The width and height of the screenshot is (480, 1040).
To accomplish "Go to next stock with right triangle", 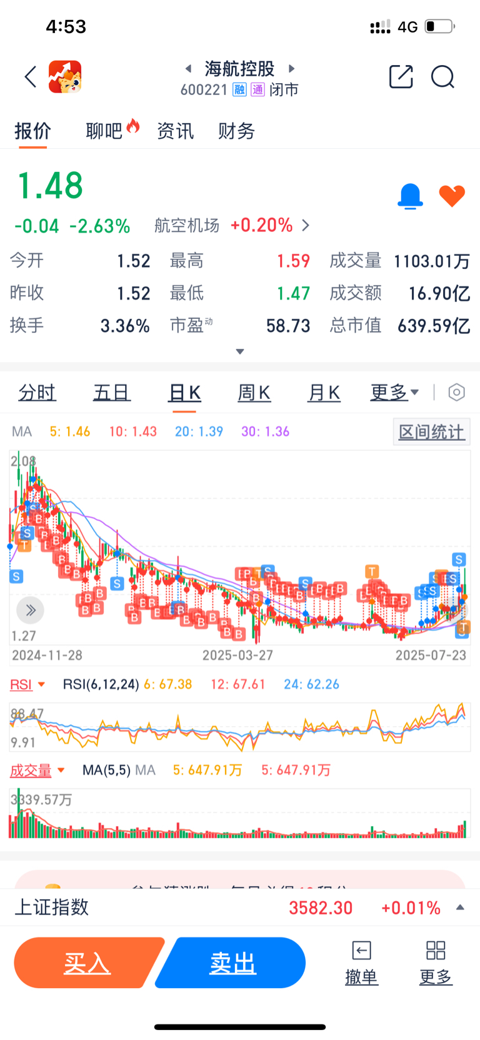I will [x=291, y=68].
